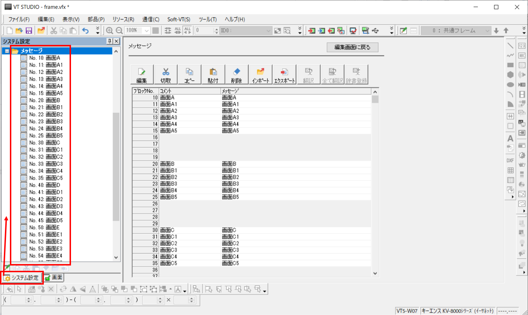Click the Save floppy disk icon

coord(29,31)
